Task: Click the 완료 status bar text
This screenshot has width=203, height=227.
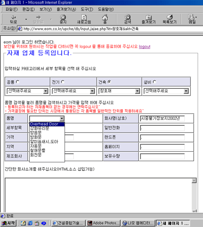Action: [x=10, y=216]
